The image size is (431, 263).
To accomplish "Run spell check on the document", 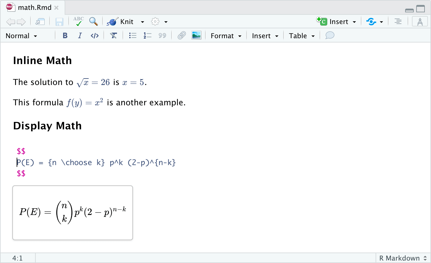I will pos(78,21).
